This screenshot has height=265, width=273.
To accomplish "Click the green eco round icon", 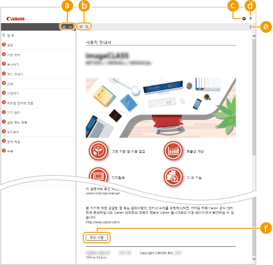I will pyautogui.click(x=98, y=151).
